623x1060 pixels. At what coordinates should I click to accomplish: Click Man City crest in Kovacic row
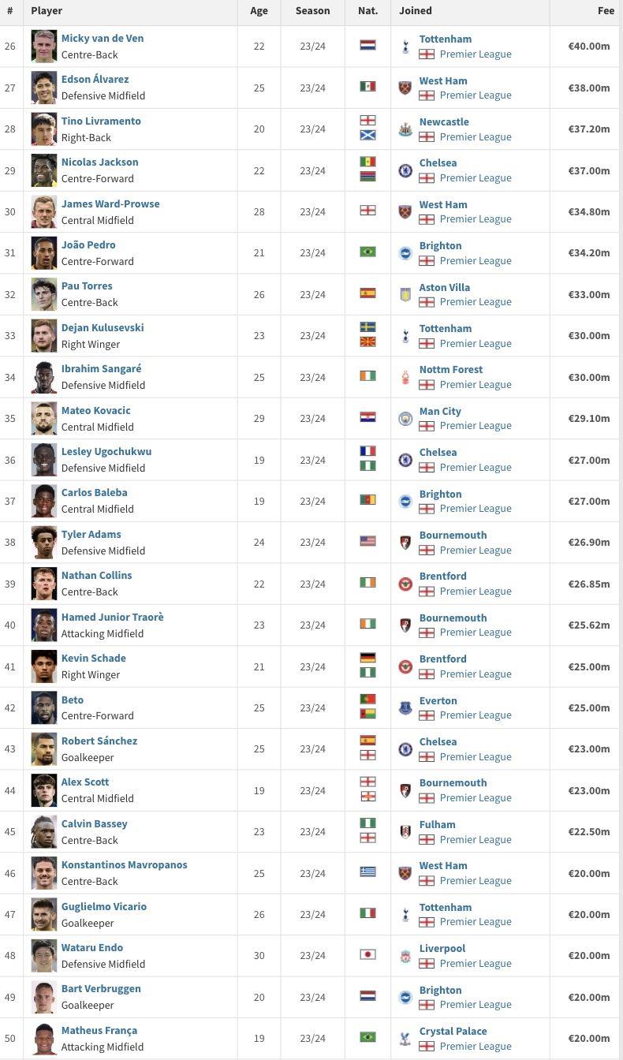click(405, 418)
